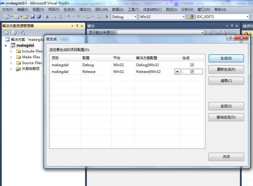Open the 文件(F) menu
This screenshot has height=186, width=253.
pos(8,10)
